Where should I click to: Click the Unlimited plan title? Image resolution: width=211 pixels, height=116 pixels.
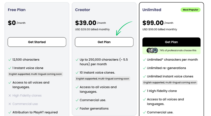coord(152,10)
